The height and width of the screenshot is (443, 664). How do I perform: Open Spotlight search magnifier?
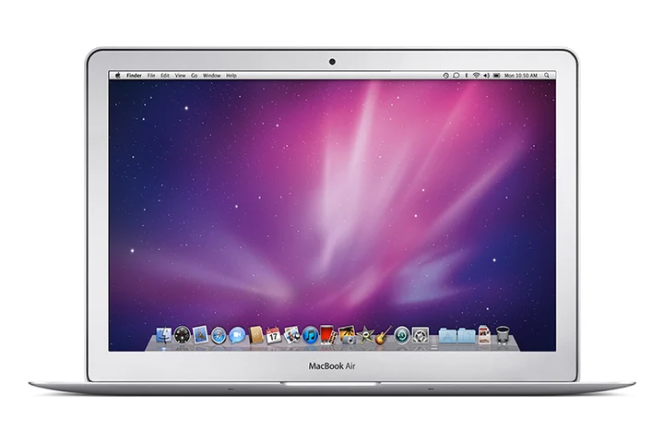[547, 76]
